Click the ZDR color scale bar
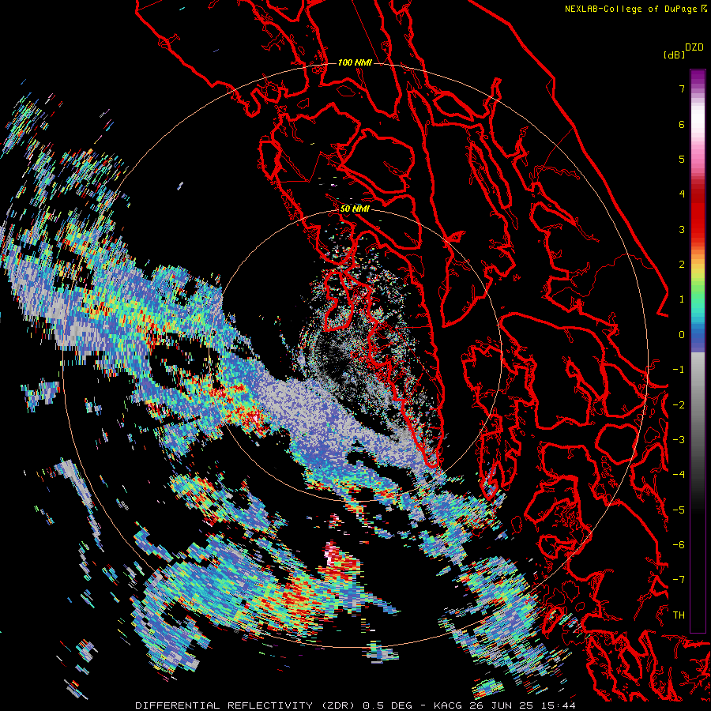 (698, 351)
